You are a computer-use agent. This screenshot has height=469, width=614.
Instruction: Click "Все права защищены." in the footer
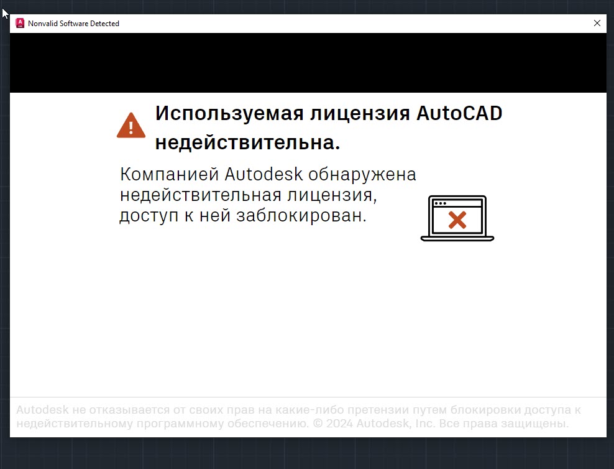tap(504, 424)
